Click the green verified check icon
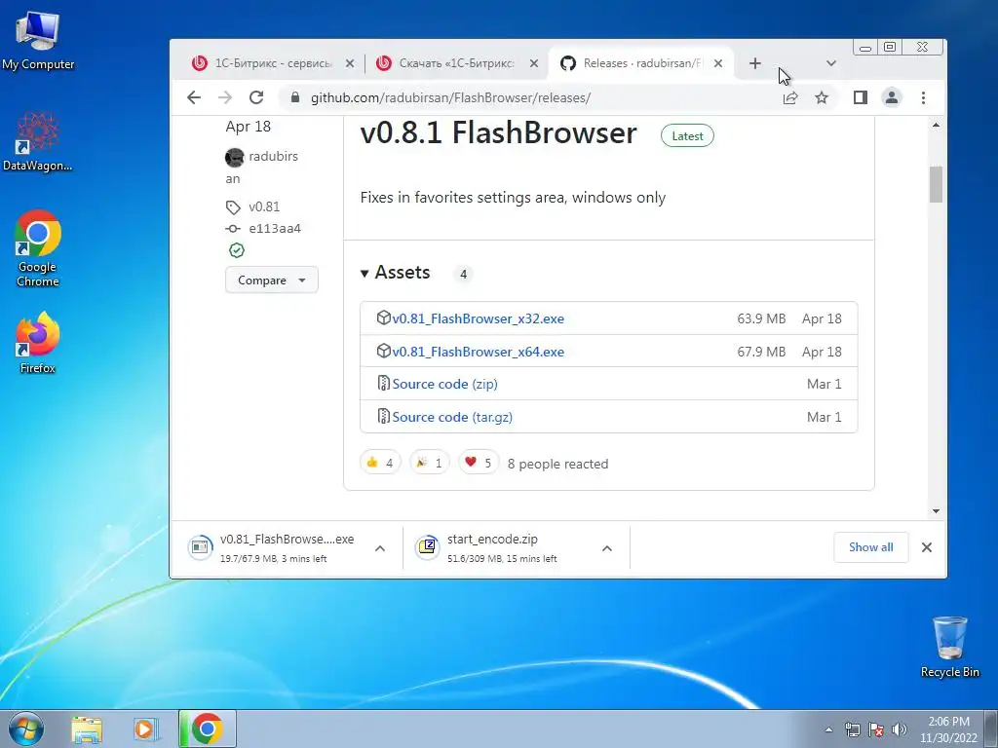This screenshot has width=998, height=748. 237,250
